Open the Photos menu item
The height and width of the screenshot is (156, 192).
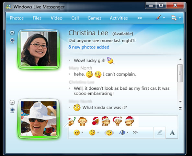click(x=17, y=18)
